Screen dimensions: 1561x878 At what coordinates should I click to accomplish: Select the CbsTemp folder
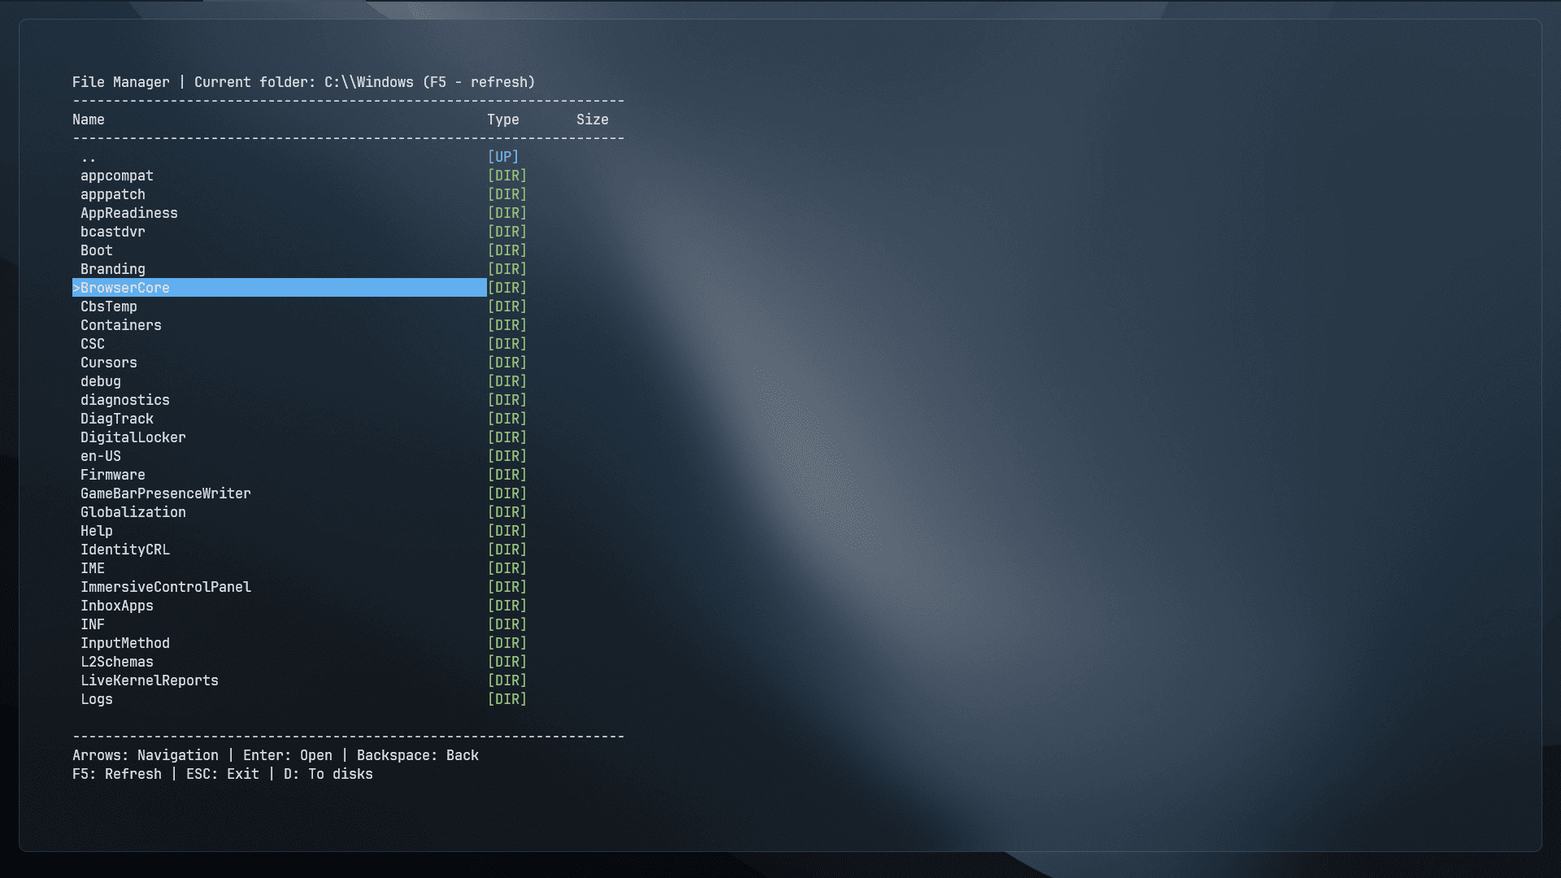[109, 306]
